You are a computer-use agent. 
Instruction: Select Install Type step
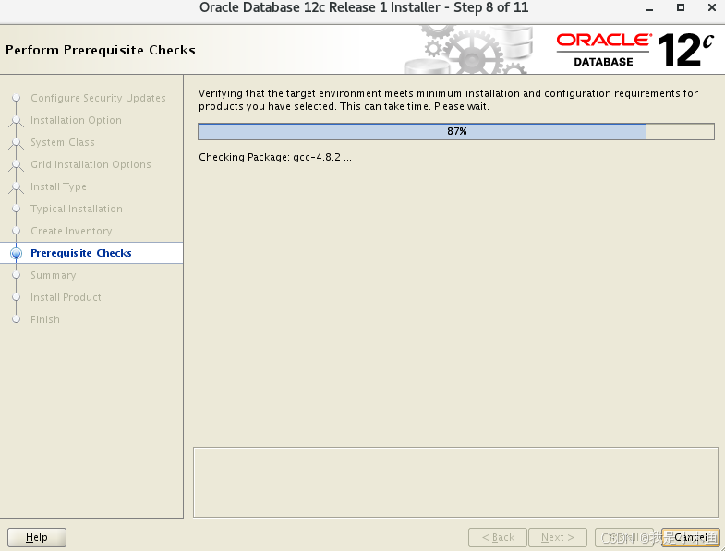coord(58,186)
